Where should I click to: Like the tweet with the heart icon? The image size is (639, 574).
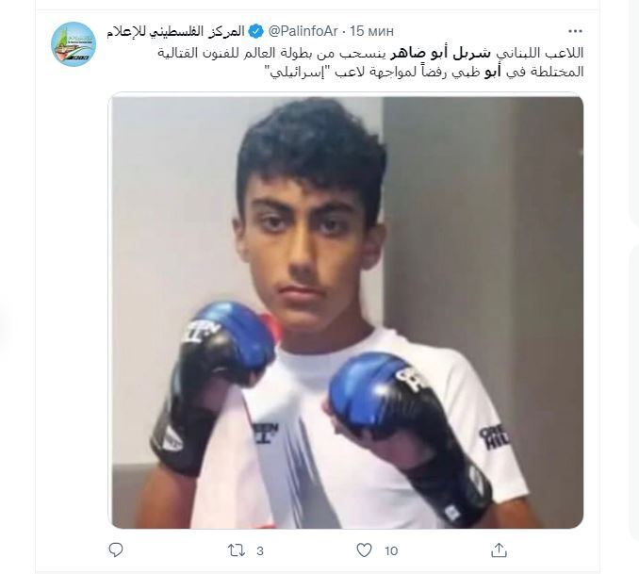[x=364, y=550]
